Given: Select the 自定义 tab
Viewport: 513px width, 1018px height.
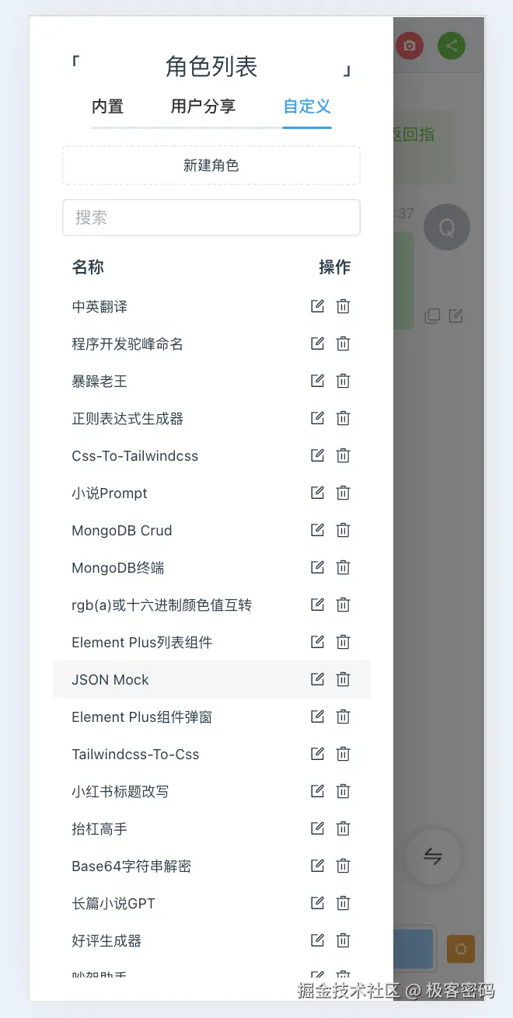Looking at the screenshot, I should click(306, 106).
